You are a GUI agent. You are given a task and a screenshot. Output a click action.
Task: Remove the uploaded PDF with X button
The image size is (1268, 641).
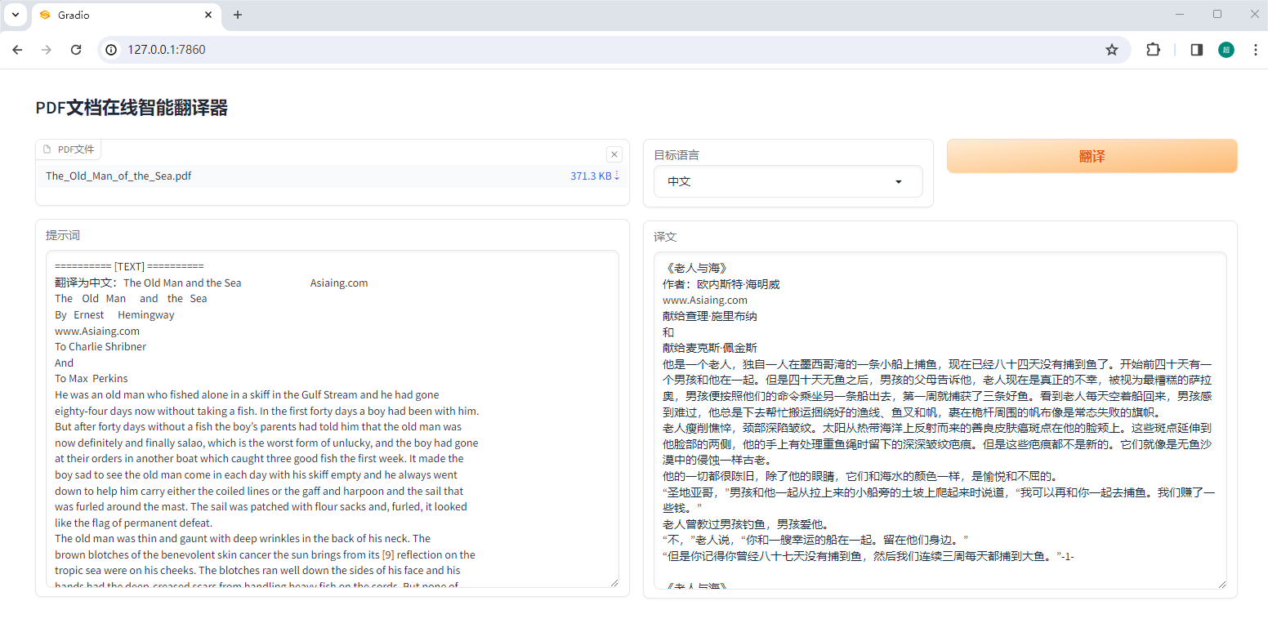614,154
